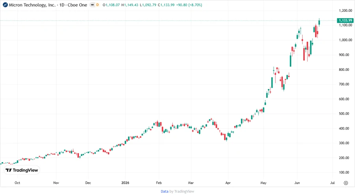Viewport: 355px width, 196px height.
Task: Click the 600.00 price axis label
Action: click(344, 99)
